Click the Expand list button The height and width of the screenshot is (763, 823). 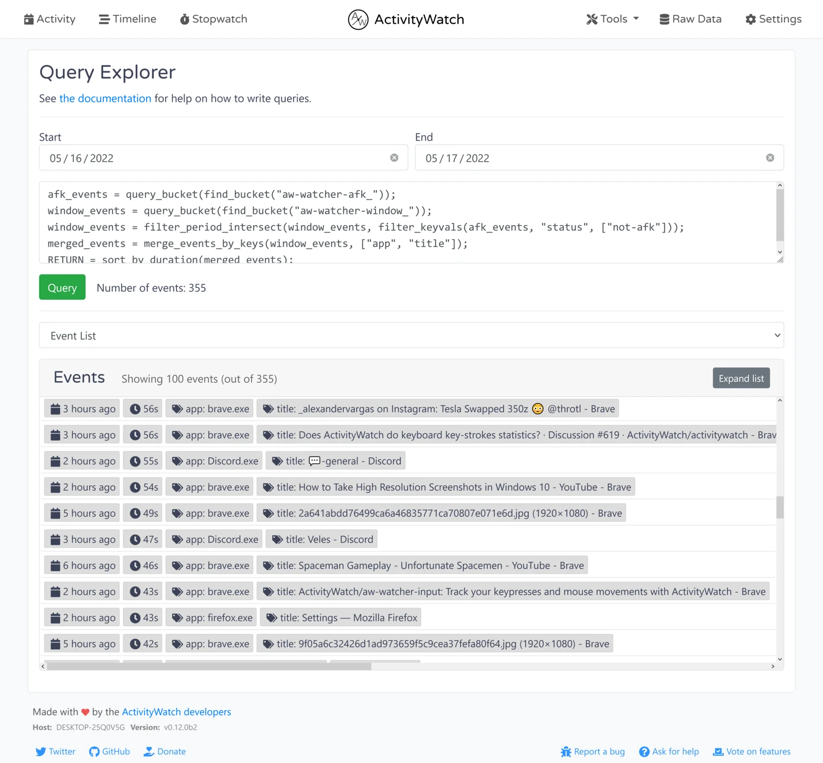click(x=741, y=378)
